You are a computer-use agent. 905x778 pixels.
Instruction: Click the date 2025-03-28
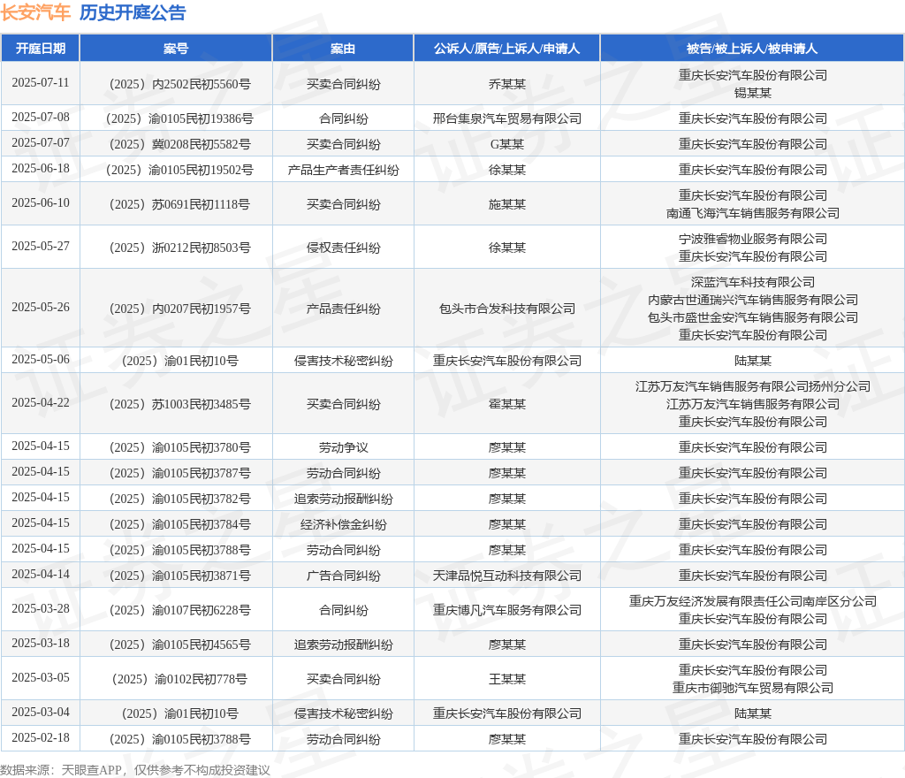(41, 608)
